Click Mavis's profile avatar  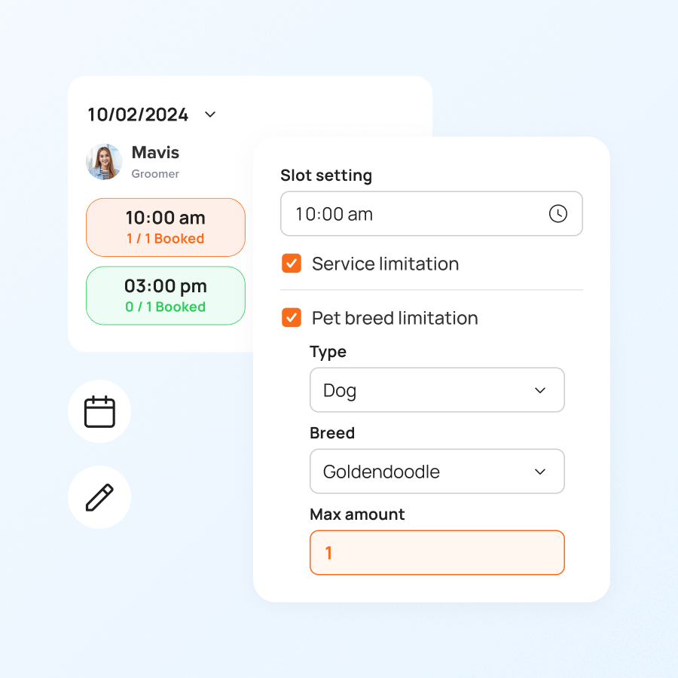[x=104, y=161]
